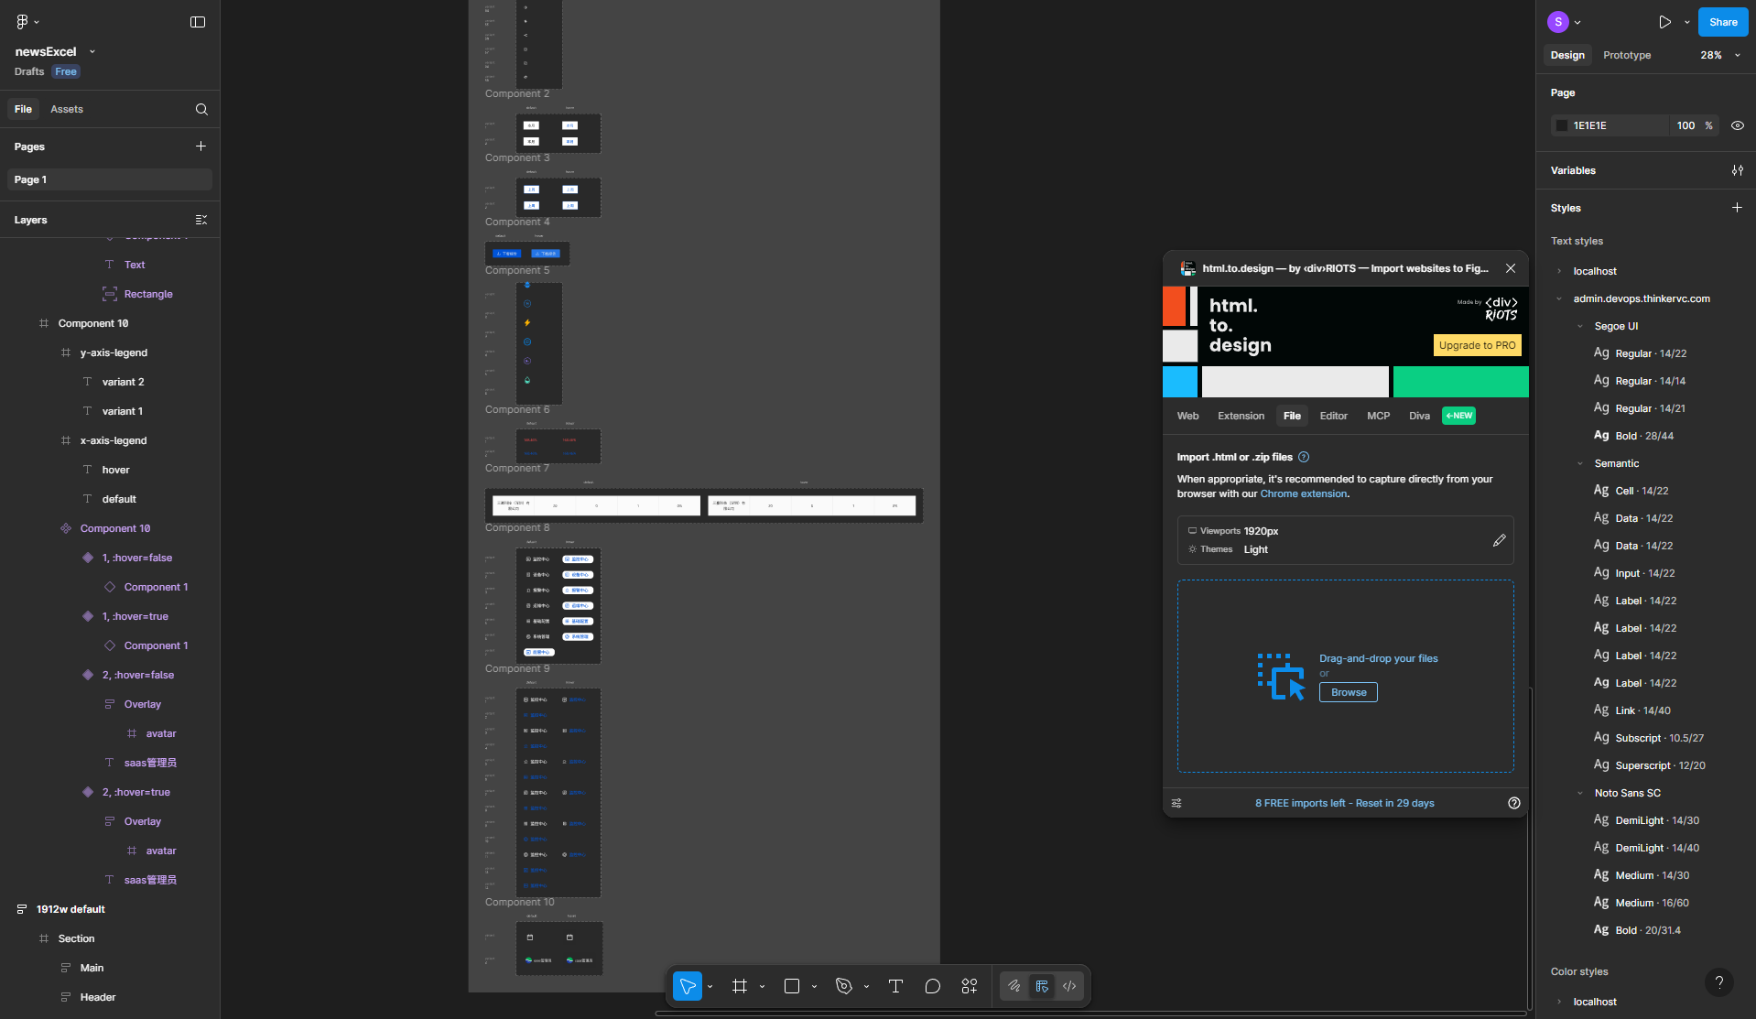Image resolution: width=1756 pixels, height=1019 pixels.
Task: Select the Bold · 28/44 text style
Action: click(x=1644, y=436)
